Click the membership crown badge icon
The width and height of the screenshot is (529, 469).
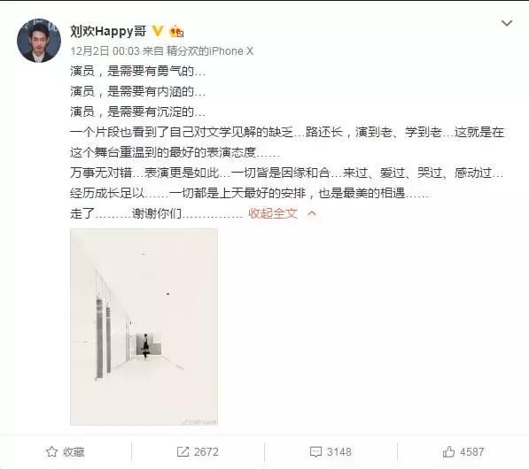[176, 32]
